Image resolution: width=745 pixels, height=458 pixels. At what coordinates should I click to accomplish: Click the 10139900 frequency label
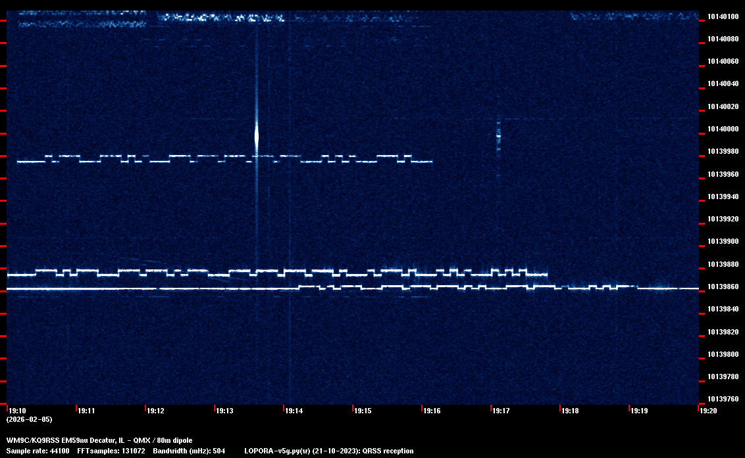(x=723, y=242)
